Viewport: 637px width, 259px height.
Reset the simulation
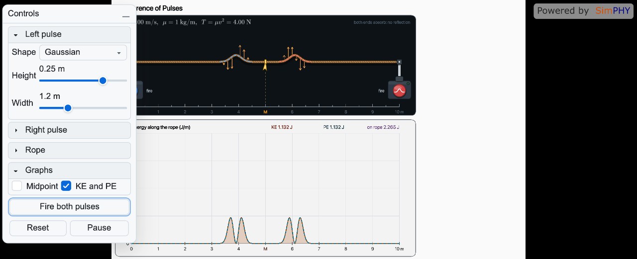(x=38, y=228)
